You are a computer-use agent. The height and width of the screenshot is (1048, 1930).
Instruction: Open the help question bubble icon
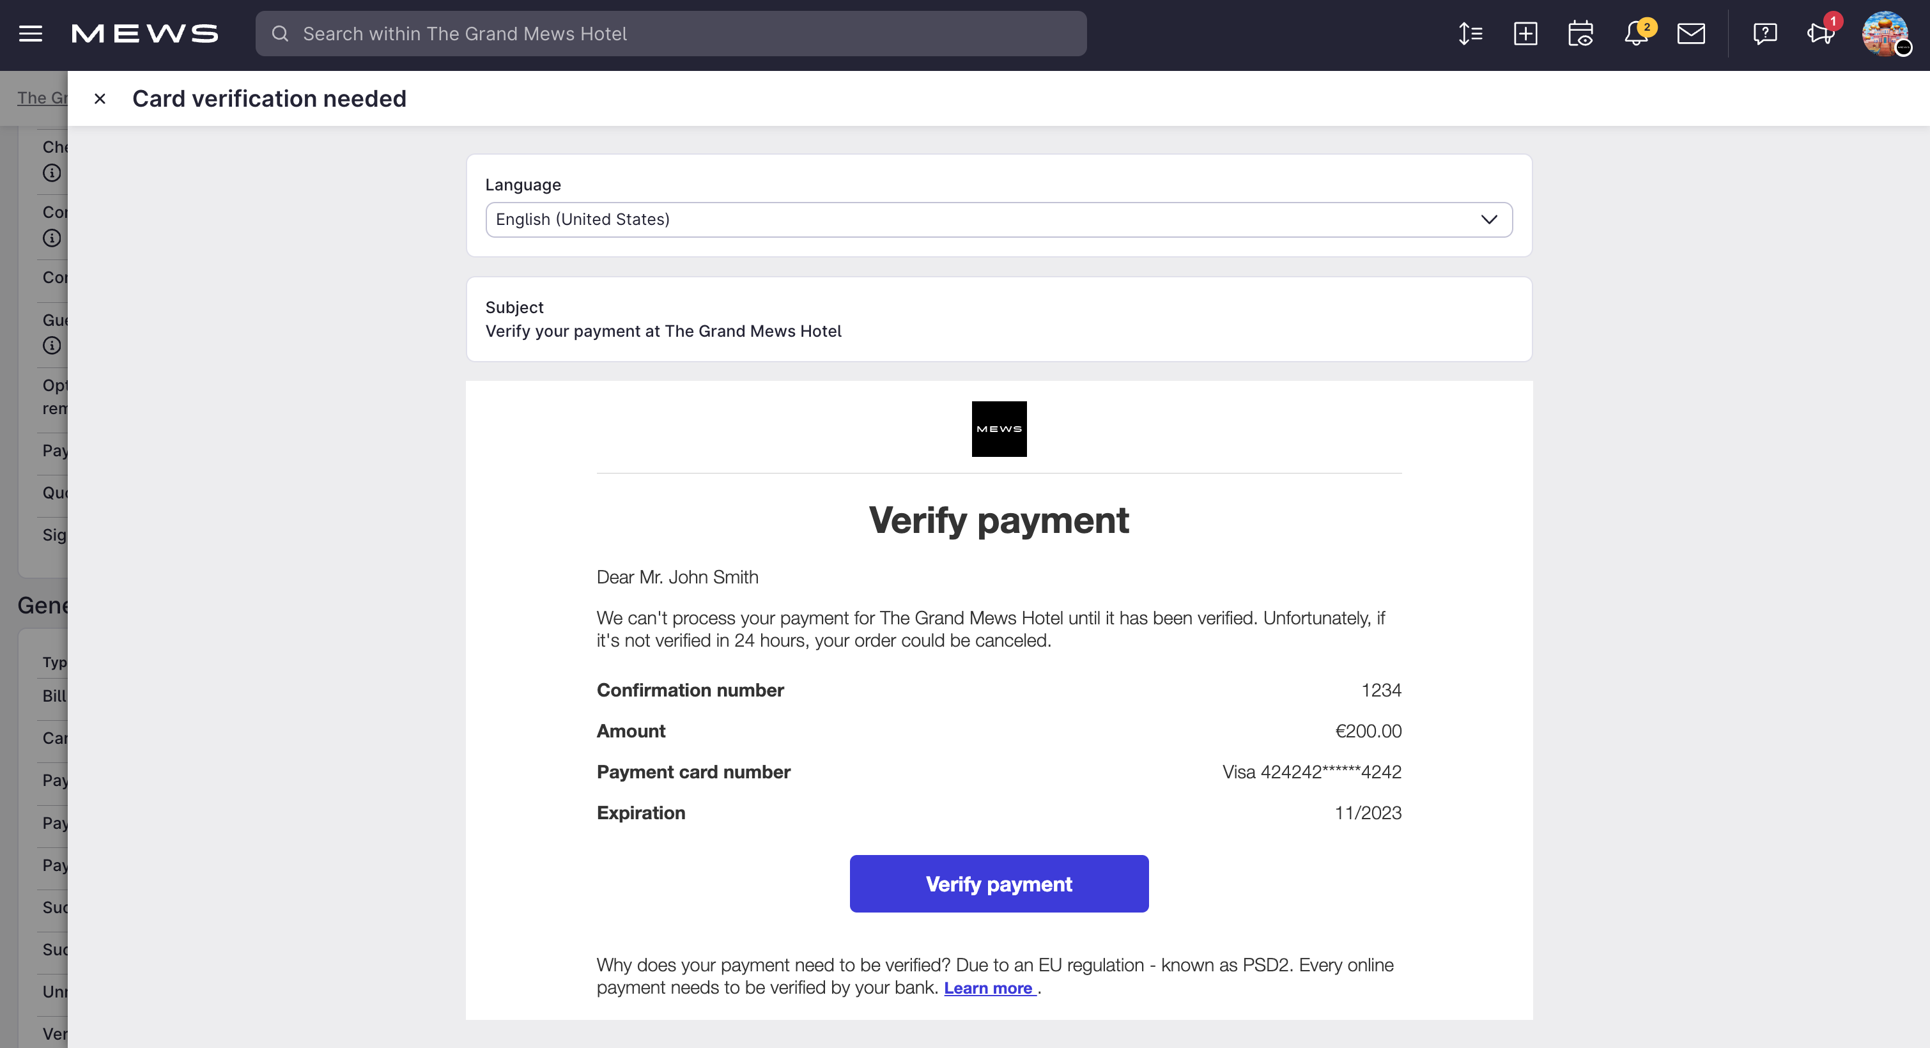coord(1765,34)
